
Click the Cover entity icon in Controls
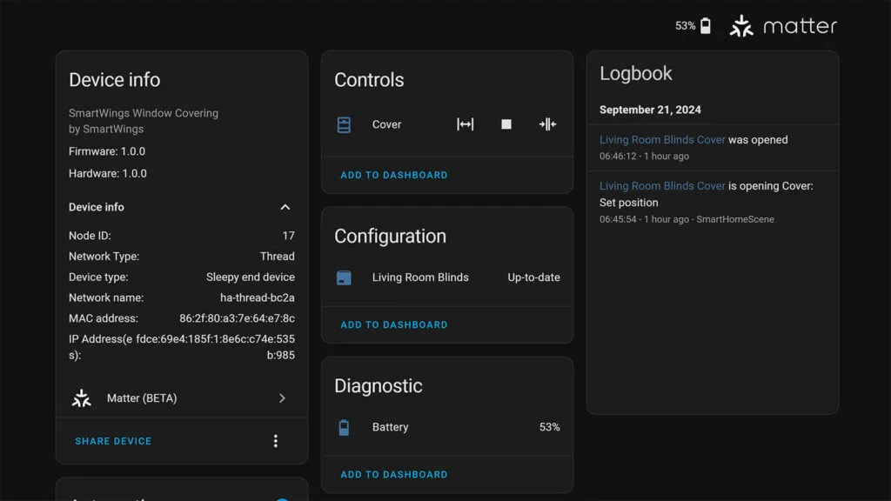tap(344, 125)
